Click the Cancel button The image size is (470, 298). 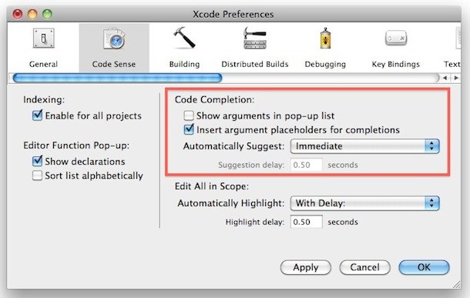364,267
